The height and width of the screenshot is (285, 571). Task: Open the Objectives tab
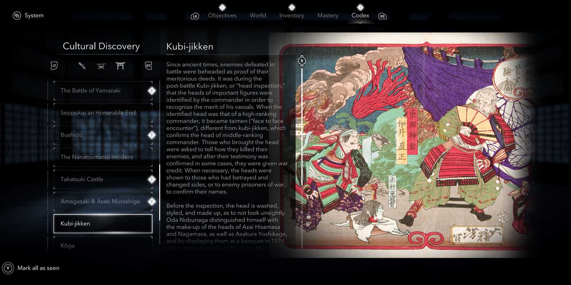[222, 16]
